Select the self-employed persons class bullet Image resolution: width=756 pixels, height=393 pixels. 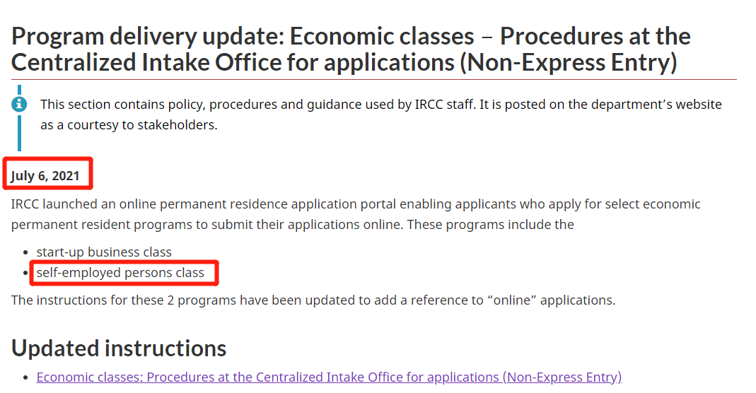[120, 273]
